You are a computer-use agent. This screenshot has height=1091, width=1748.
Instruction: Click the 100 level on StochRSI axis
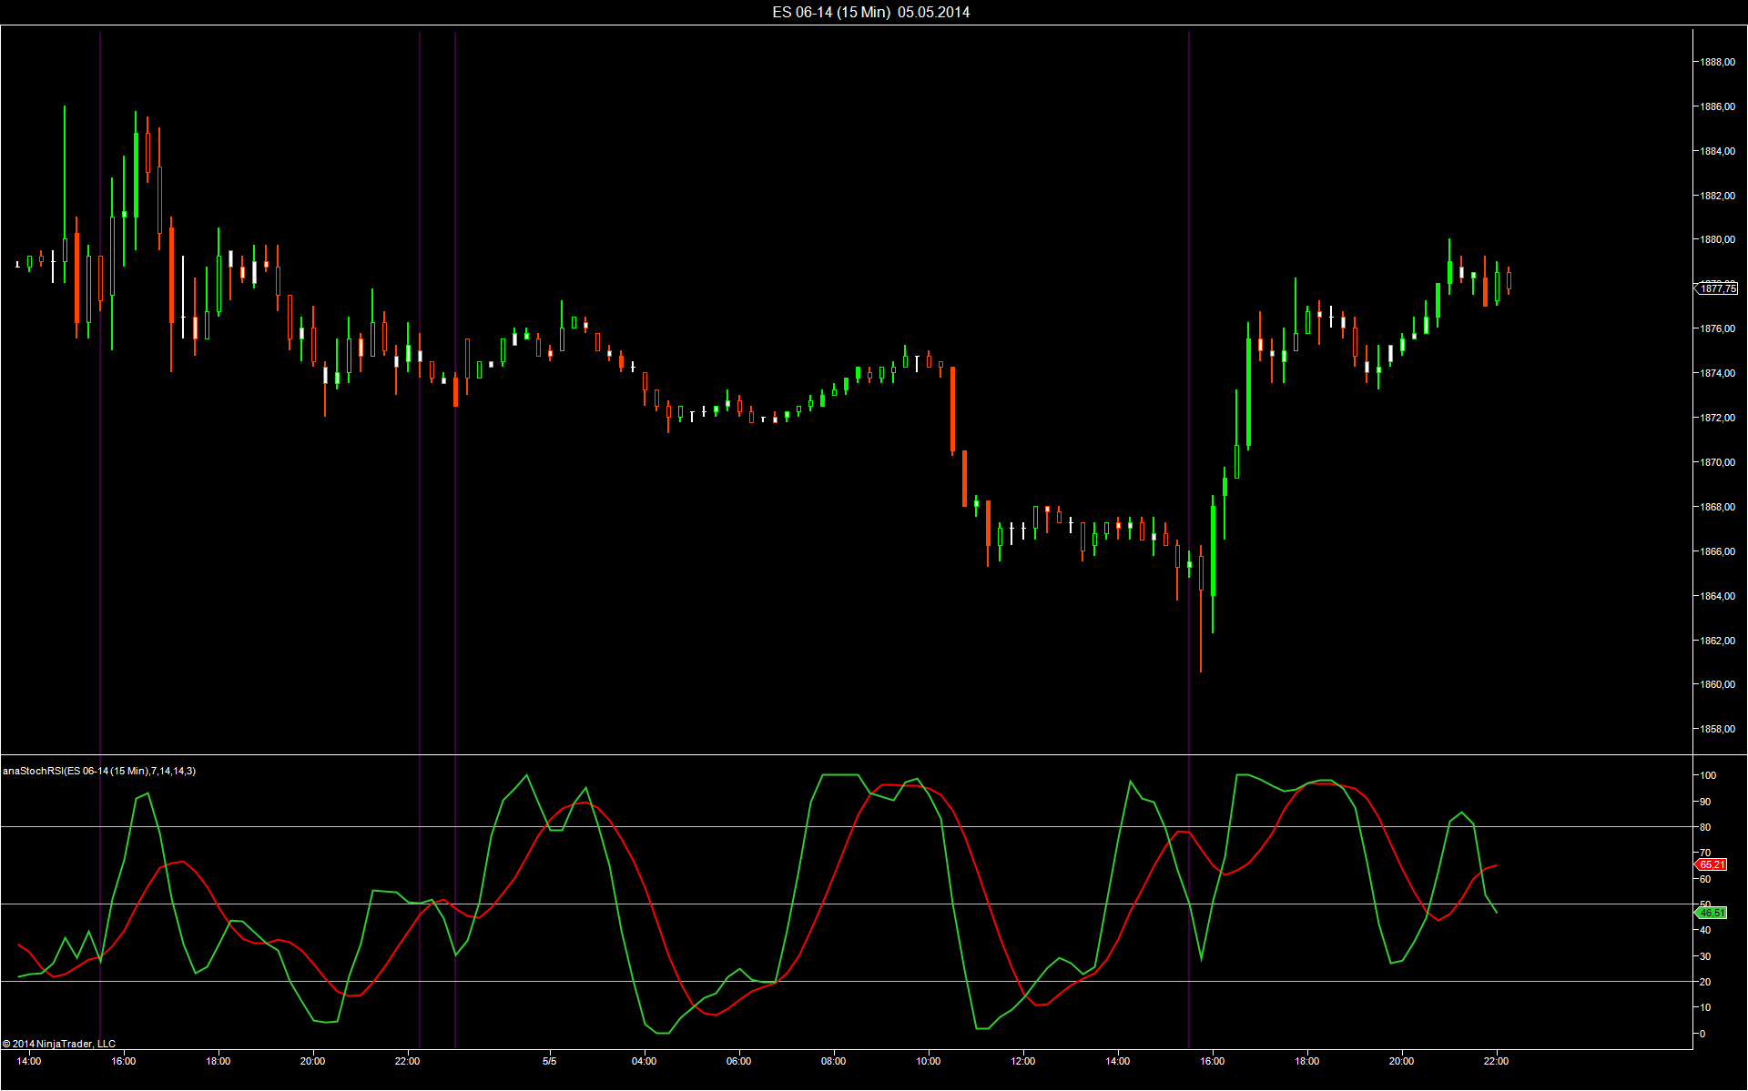click(x=1708, y=775)
